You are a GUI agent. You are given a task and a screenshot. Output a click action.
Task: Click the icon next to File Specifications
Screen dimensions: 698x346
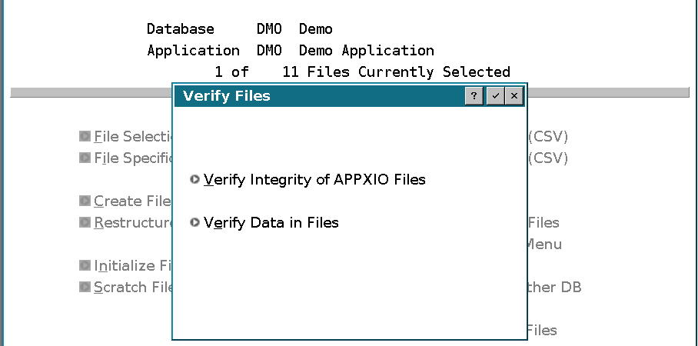click(85, 158)
